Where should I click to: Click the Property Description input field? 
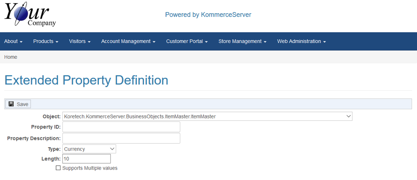[121, 138]
